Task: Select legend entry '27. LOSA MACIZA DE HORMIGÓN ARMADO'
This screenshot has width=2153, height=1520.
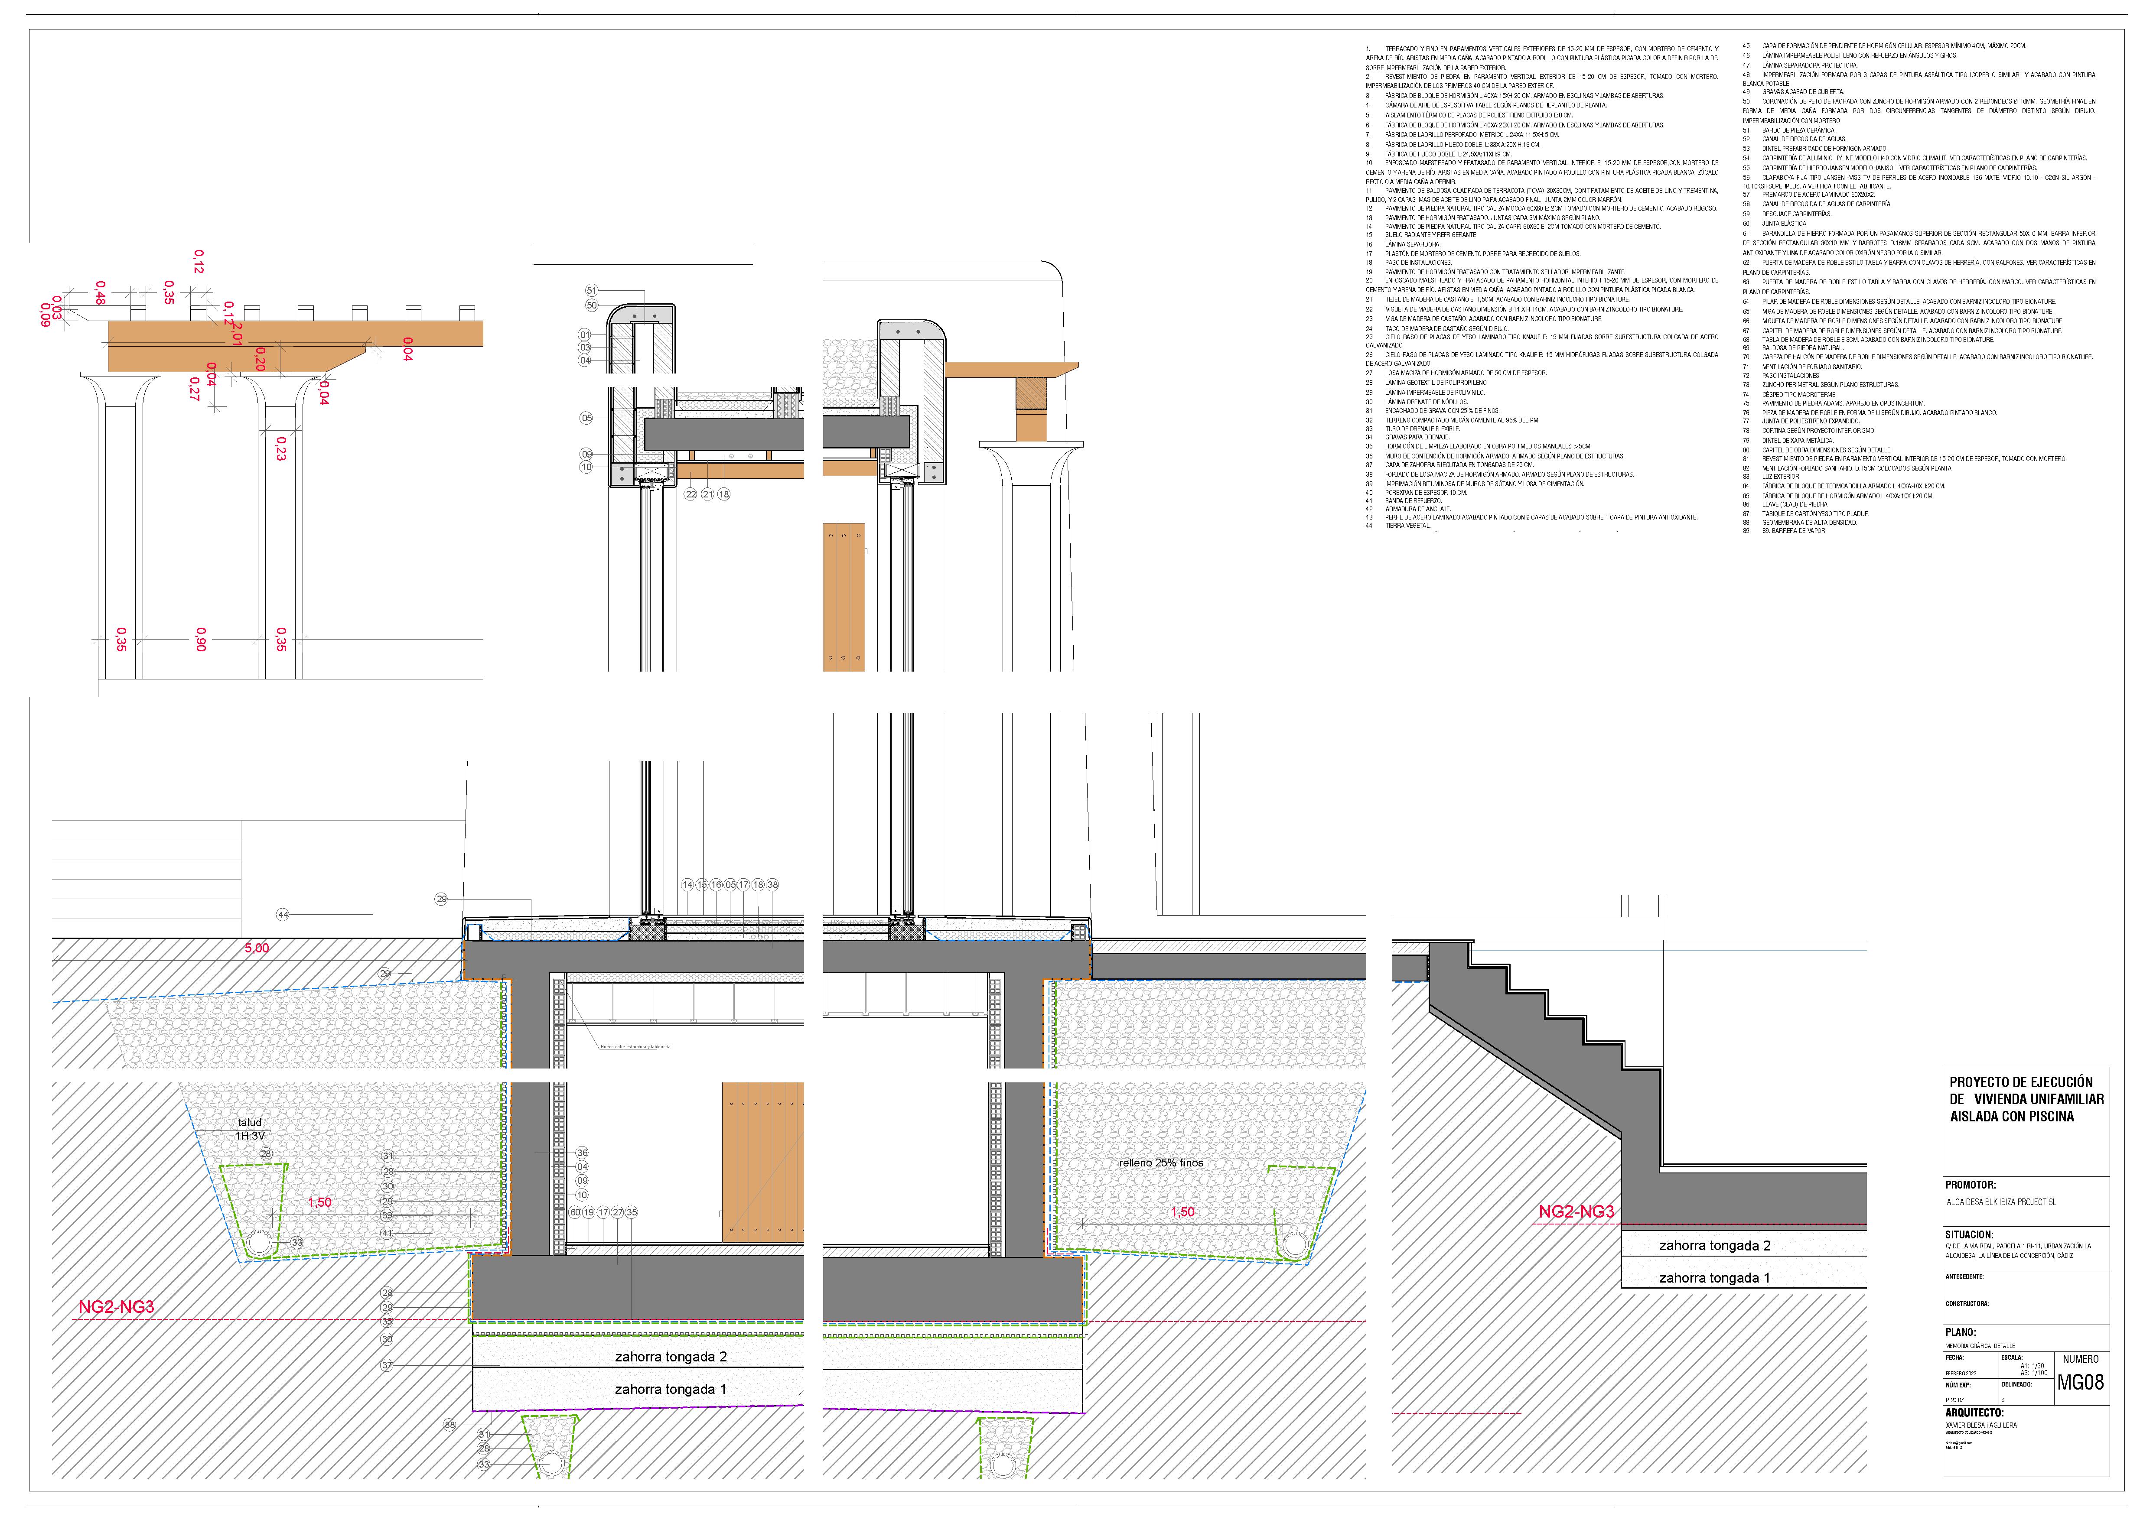Action: (x=1456, y=373)
